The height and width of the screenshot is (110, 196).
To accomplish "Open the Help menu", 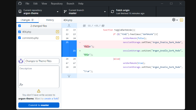I will 81,4.
